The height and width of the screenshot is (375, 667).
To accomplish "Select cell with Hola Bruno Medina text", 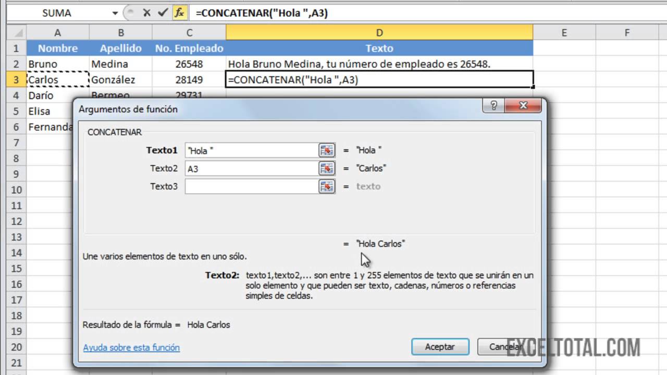I will coord(379,64).
